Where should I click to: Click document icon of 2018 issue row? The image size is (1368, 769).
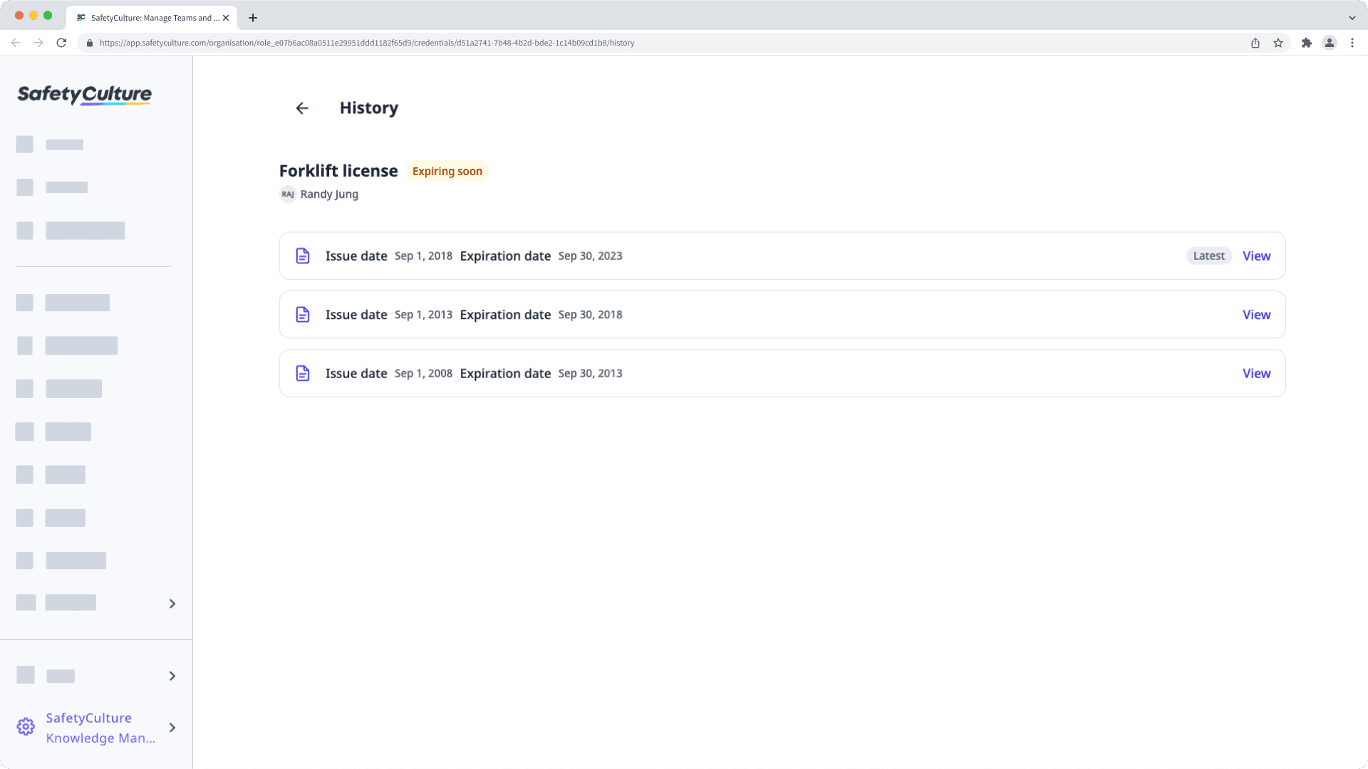click(x=303, y=256)
